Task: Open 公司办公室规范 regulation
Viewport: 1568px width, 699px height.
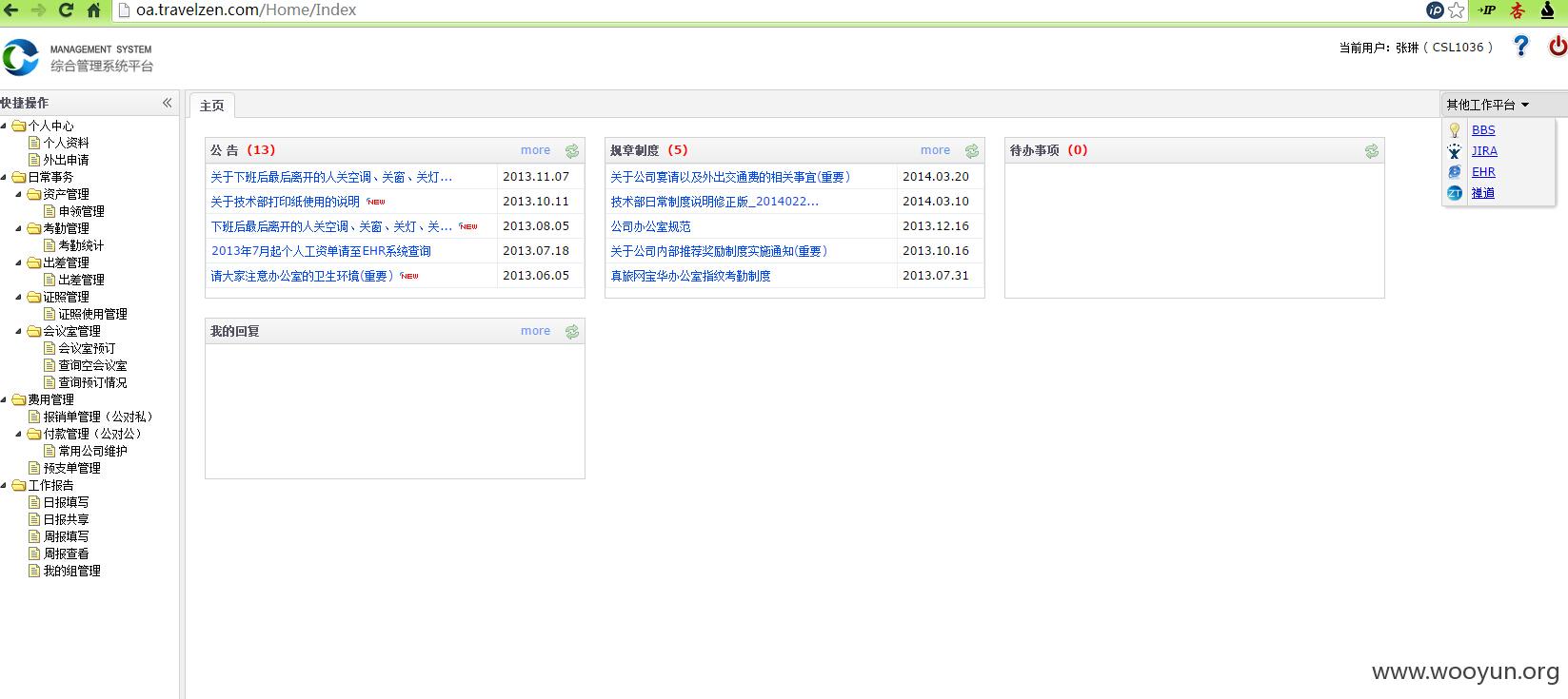Action: [650, 226]
